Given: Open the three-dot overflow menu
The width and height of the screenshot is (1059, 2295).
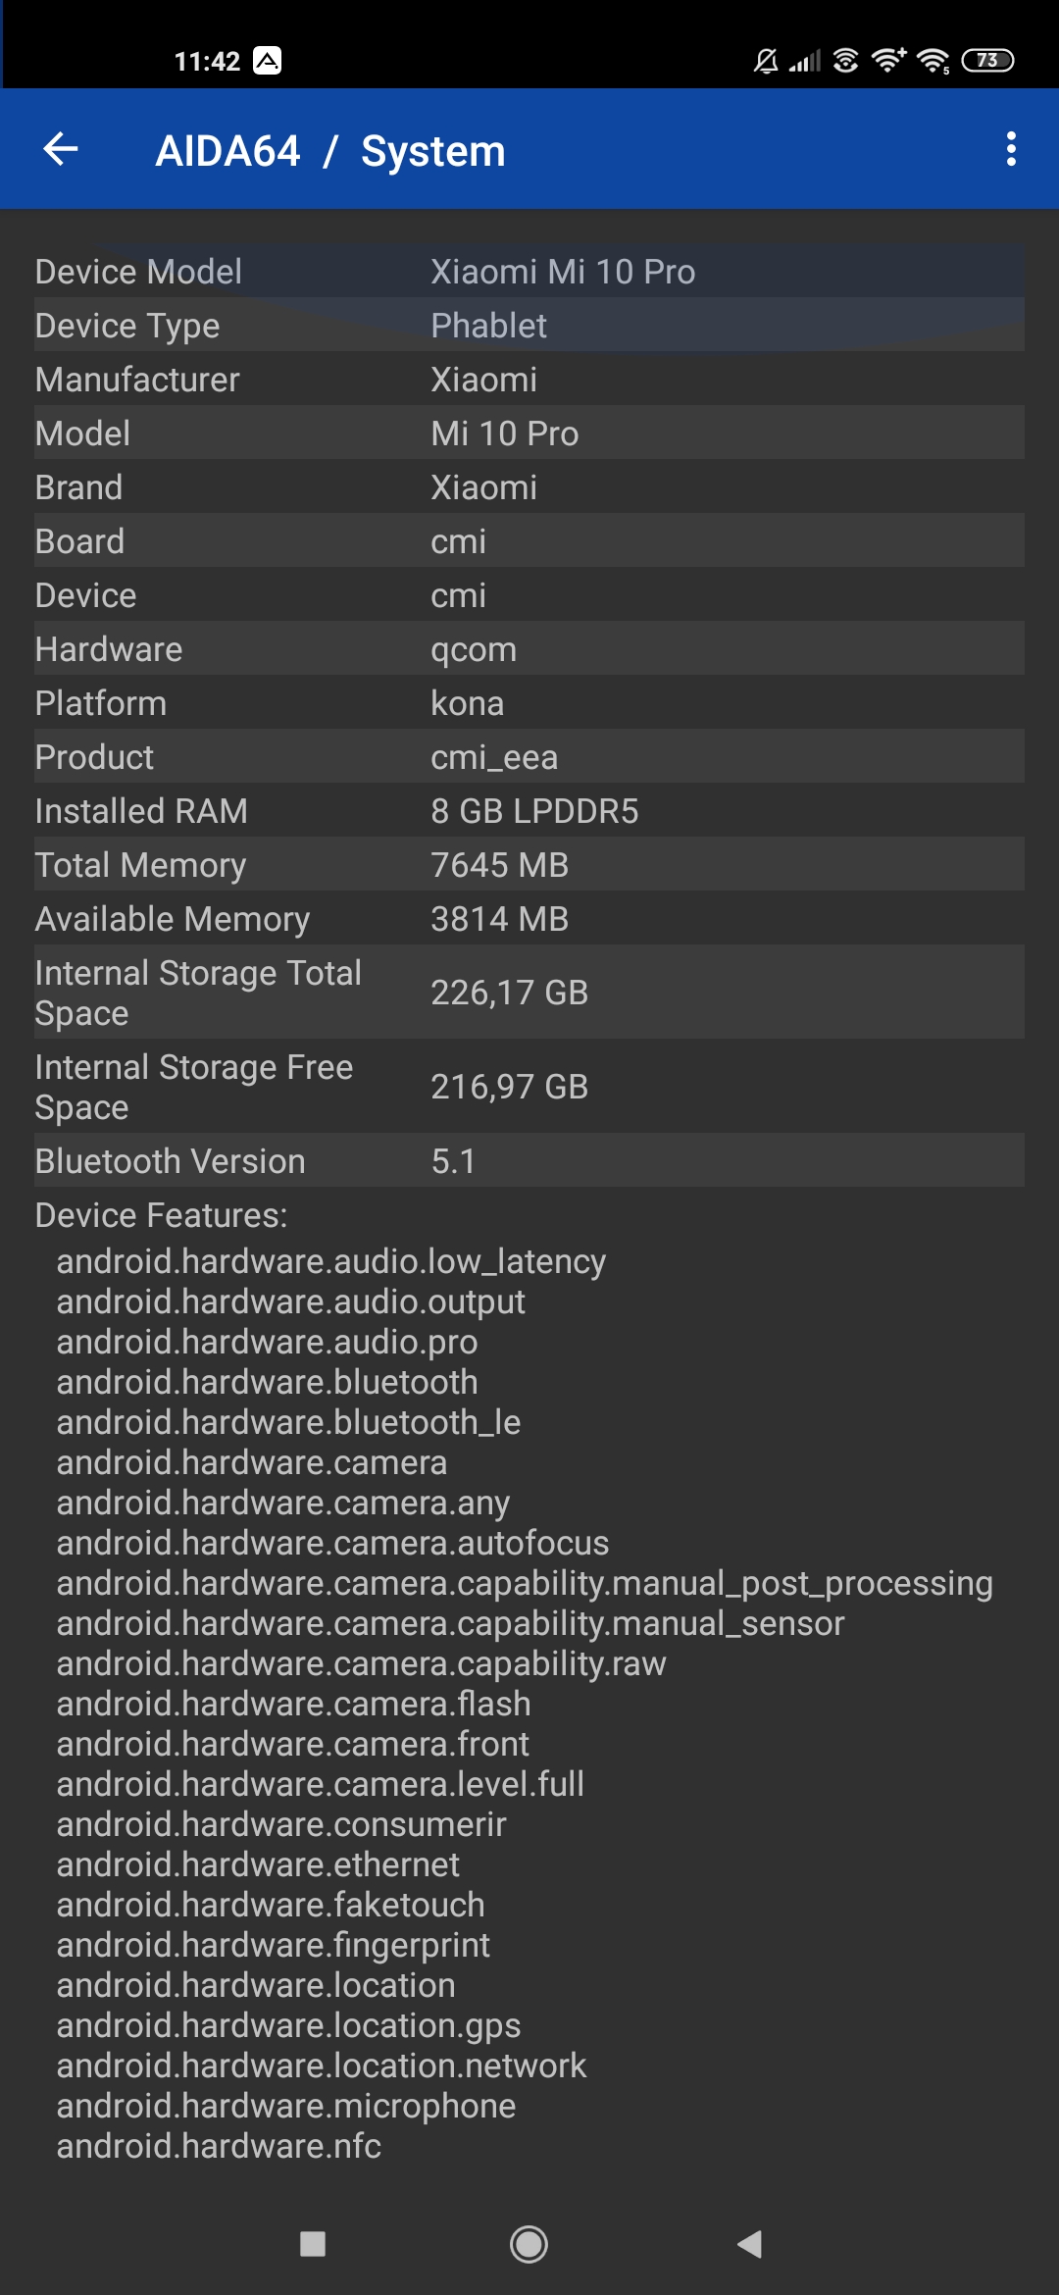Looking at the screenshot, I should (x=1011, y=150).
